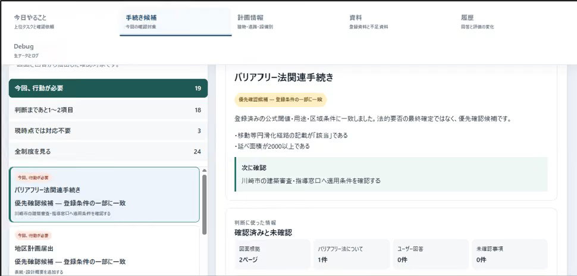Click the 次に確認 box title

pos(254,168)
